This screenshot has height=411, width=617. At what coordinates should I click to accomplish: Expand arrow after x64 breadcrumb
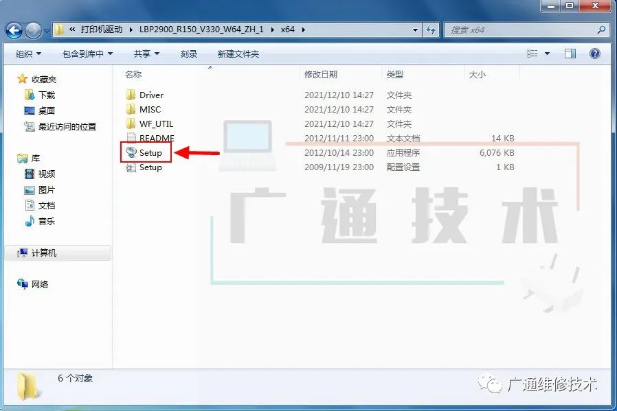304,30
